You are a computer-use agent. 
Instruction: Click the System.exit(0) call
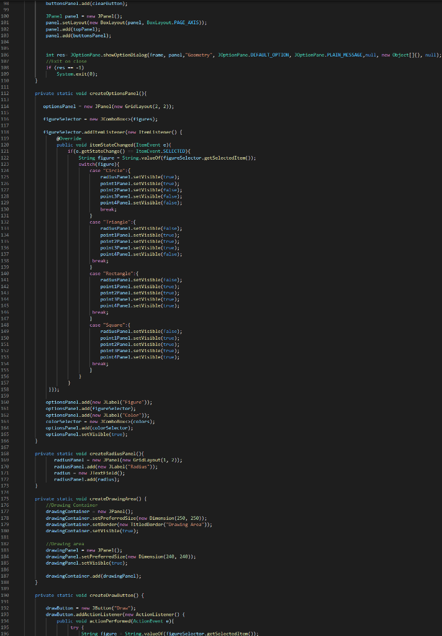click(x=77, y=75)
